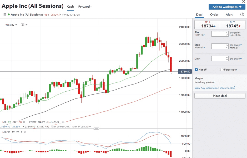Click into the Stop input field
Viewport: 247px width, 158px height.
click(219, 46)
